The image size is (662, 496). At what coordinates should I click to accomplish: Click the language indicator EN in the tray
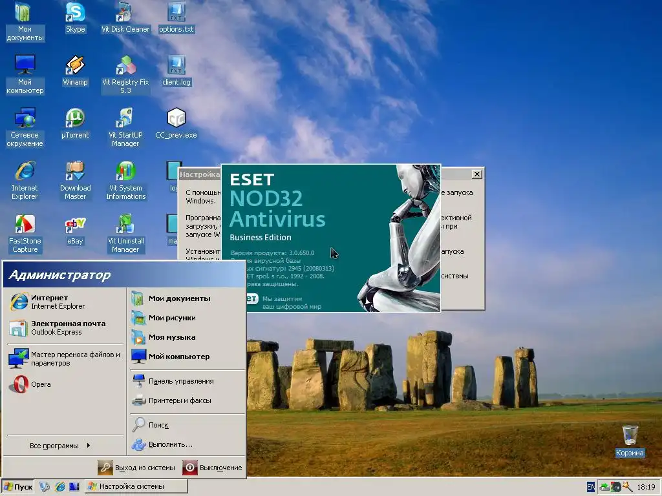(x=591, y=487)
